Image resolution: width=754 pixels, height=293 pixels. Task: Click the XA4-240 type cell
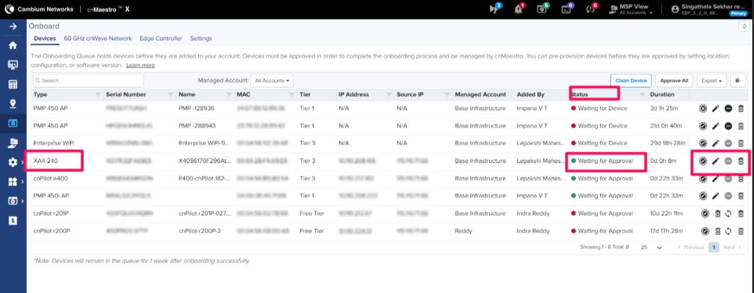coord(46,161)
